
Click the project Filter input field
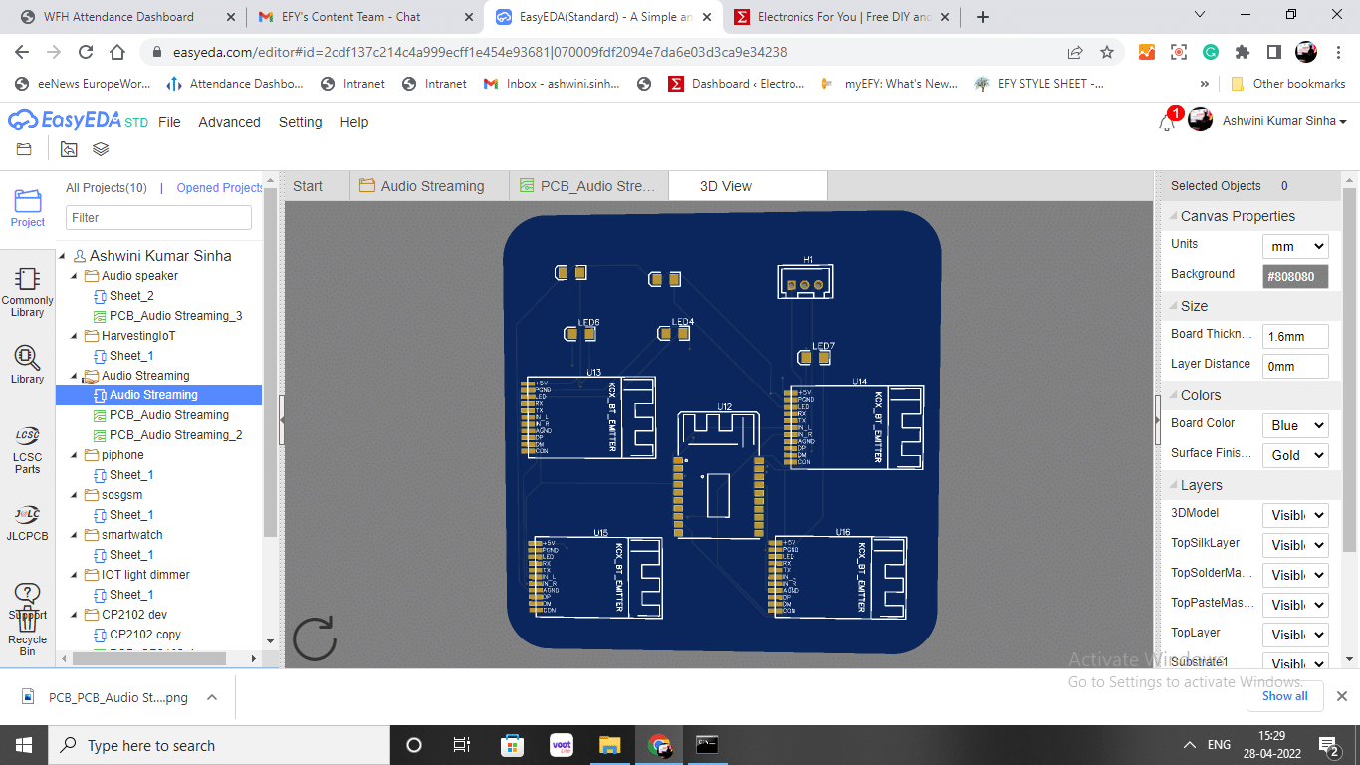click(x=158, y=217)
